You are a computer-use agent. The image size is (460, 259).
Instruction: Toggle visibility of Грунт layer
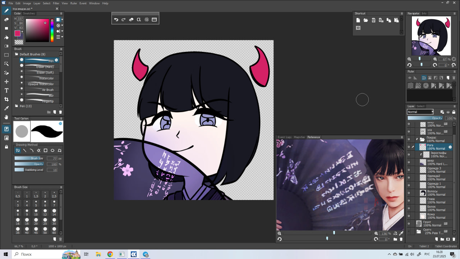click(x=409, y=223)
